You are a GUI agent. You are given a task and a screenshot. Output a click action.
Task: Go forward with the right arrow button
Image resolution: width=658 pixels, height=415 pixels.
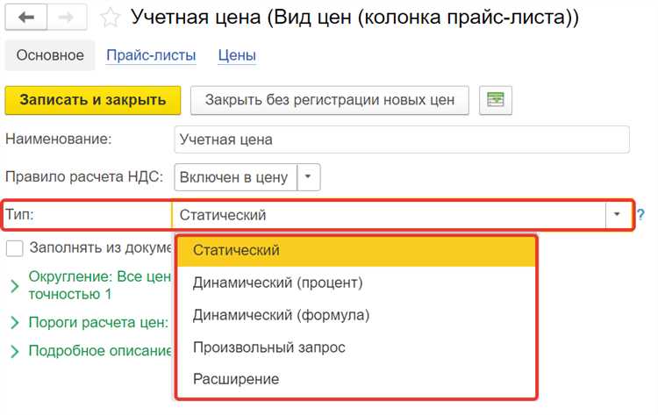(68, 18)
